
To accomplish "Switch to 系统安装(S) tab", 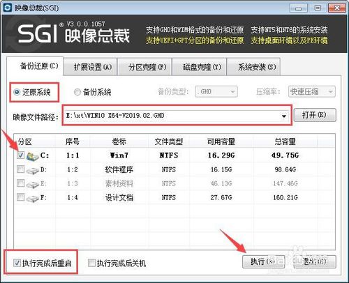I will (x=253, y=67).
